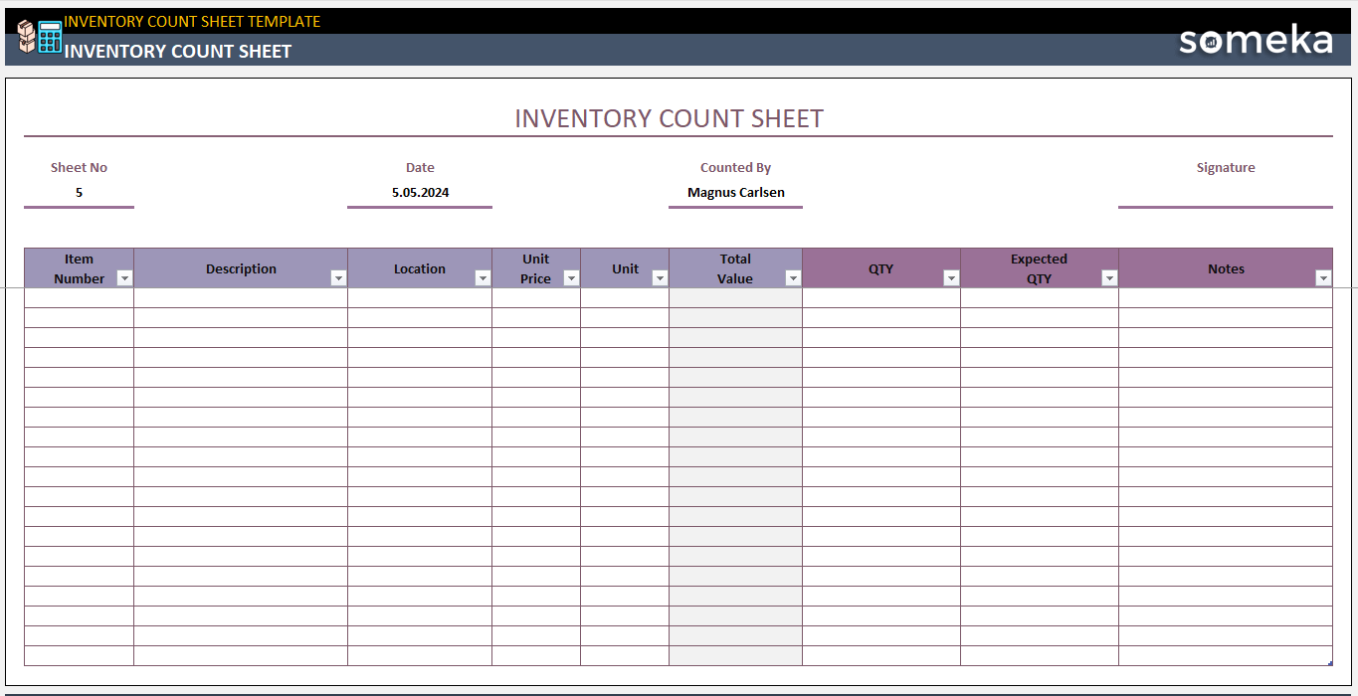Click the Counted By name Magnus Carlsen

[735, 193]
